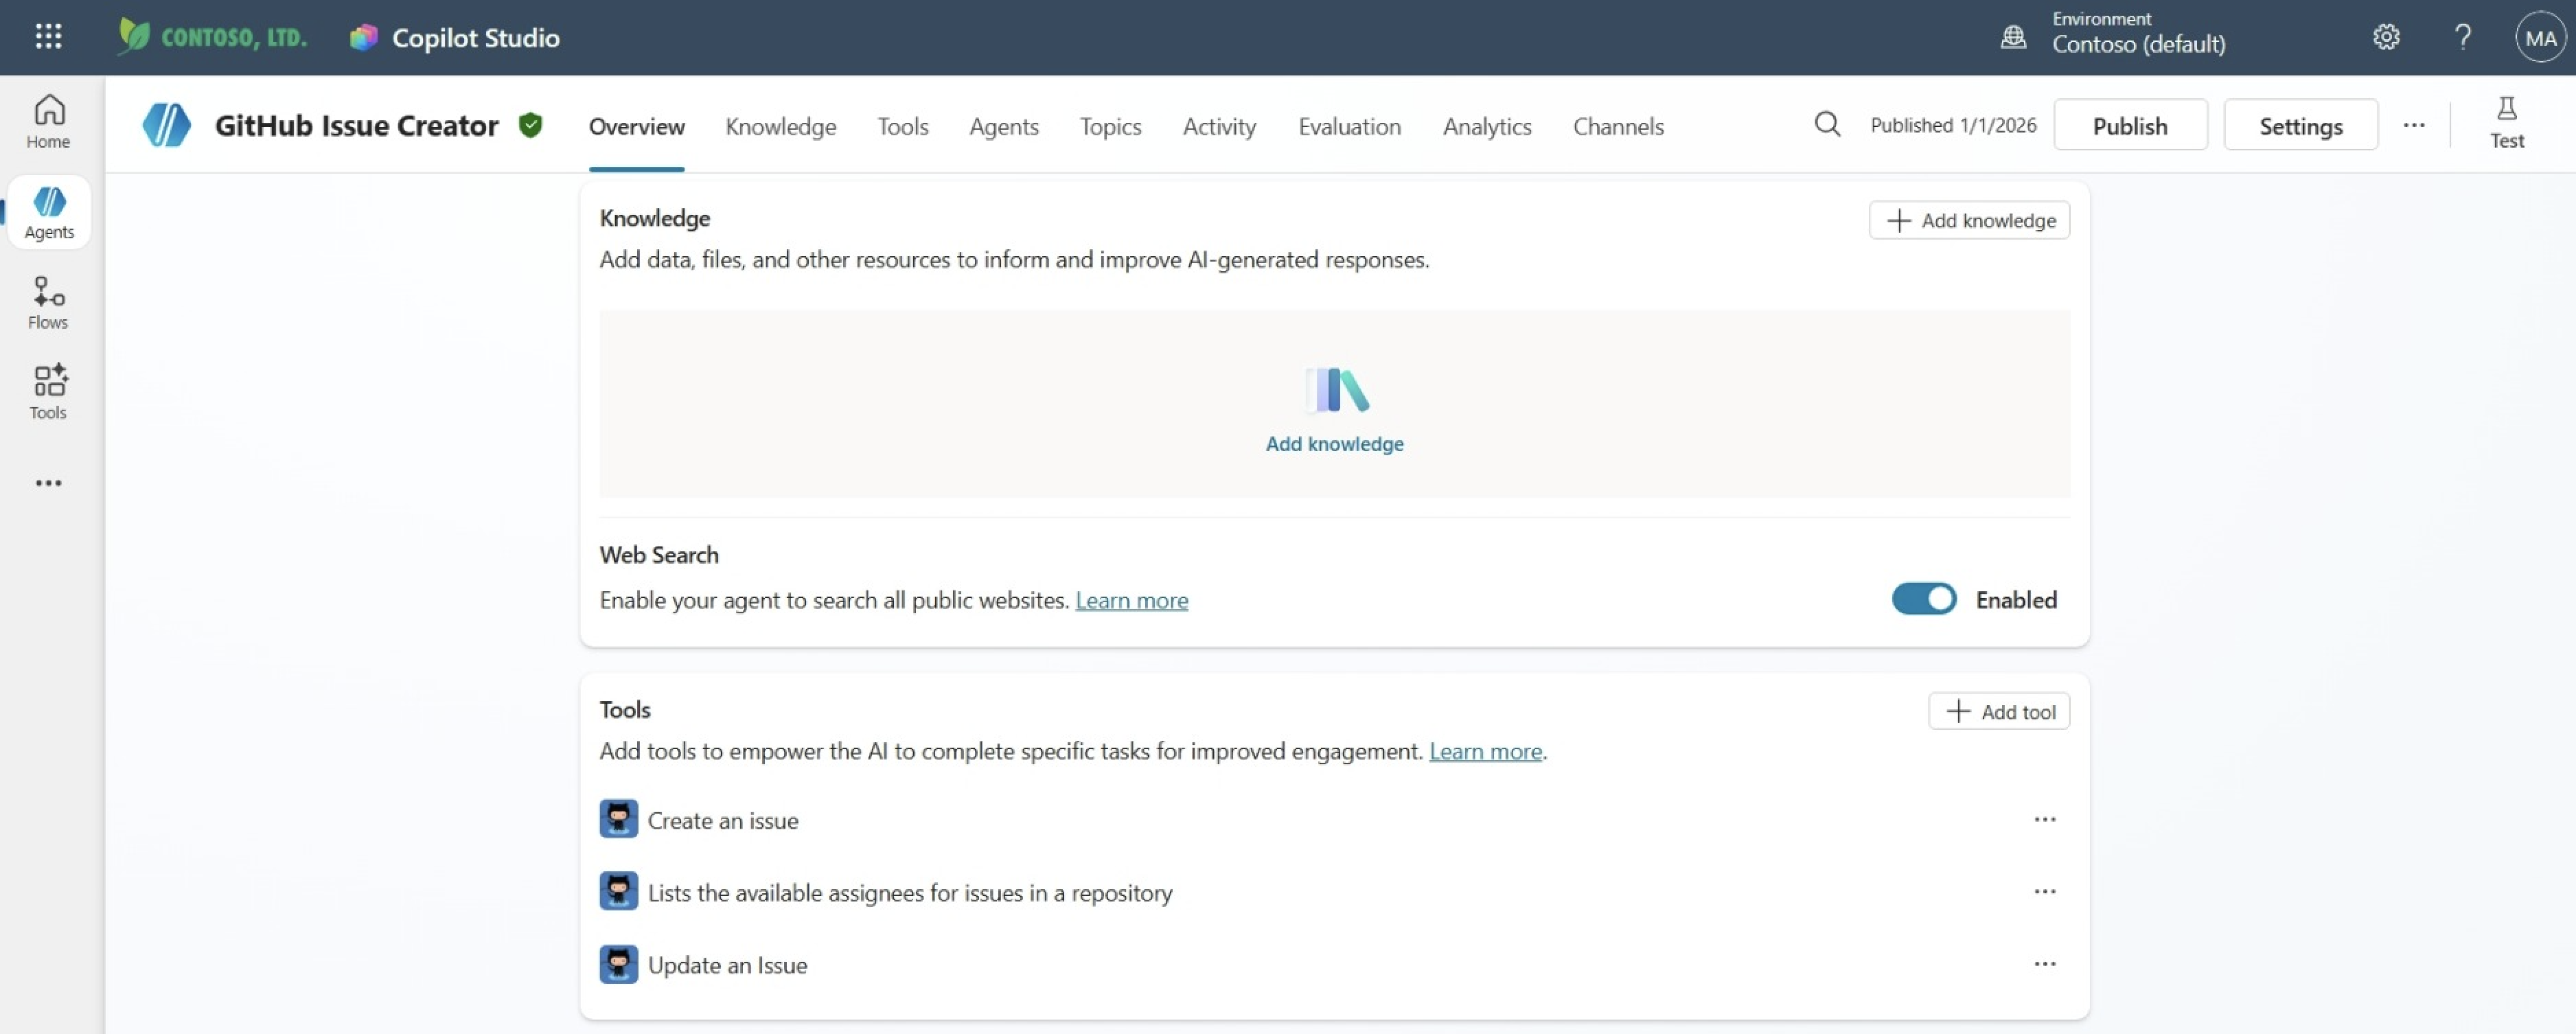This screenshot has height=1034, width=2576.
Task: Open the help question mark icon
Action: pos(2463,37)
